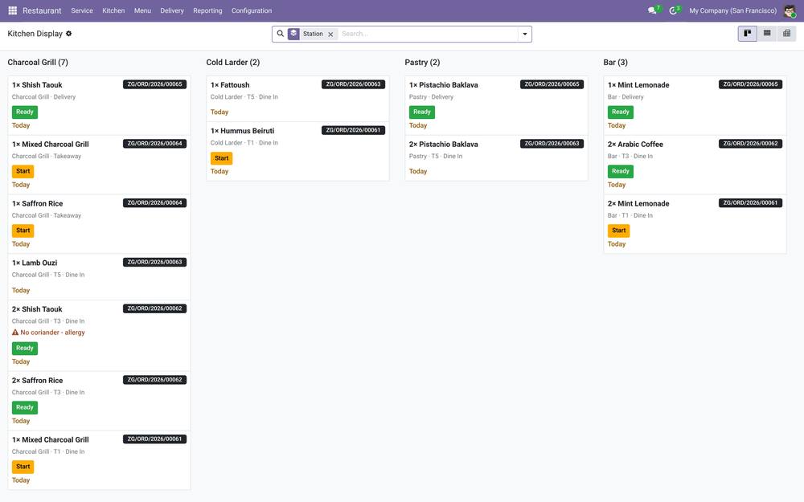Click Ready on 1× Mint Lemonade card

621,112
